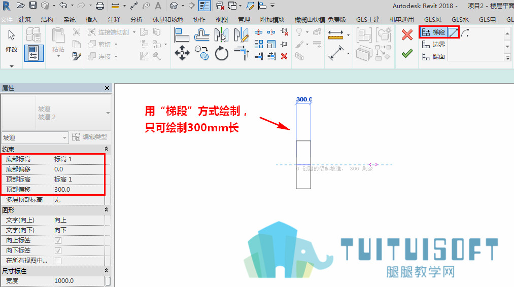
Task: Select the Rotate tool in ribbon
Action: click(x=222, y=53)
